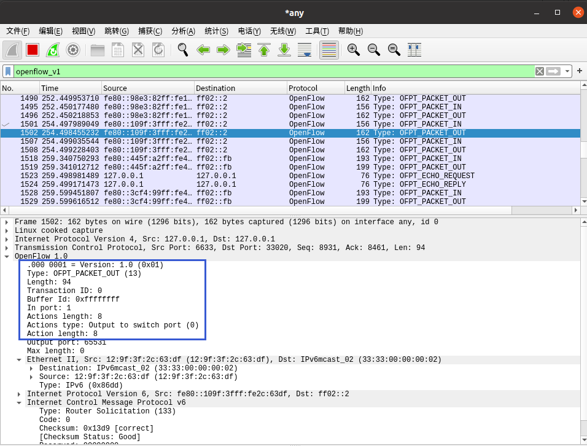Open the 视图(V) menu
The height and width of the screenshot is (446, 587).
pos(84,31)
